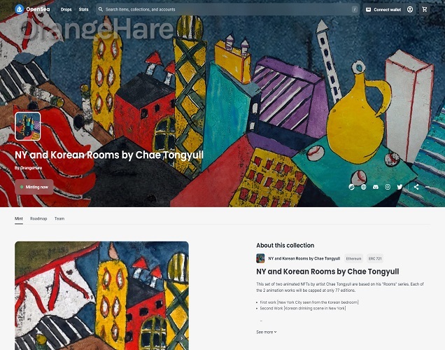Open the more options ellipsis icon
Screen dimensions: 445x350
point(427,187)
